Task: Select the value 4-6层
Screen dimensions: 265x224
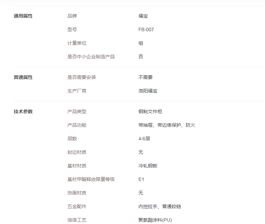Action: pos(144,139)
